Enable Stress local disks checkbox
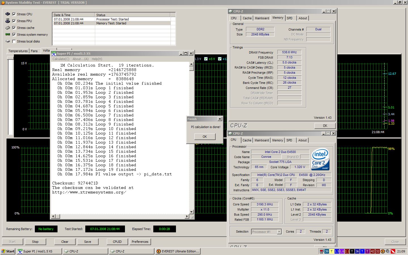 tap(14, 41)
